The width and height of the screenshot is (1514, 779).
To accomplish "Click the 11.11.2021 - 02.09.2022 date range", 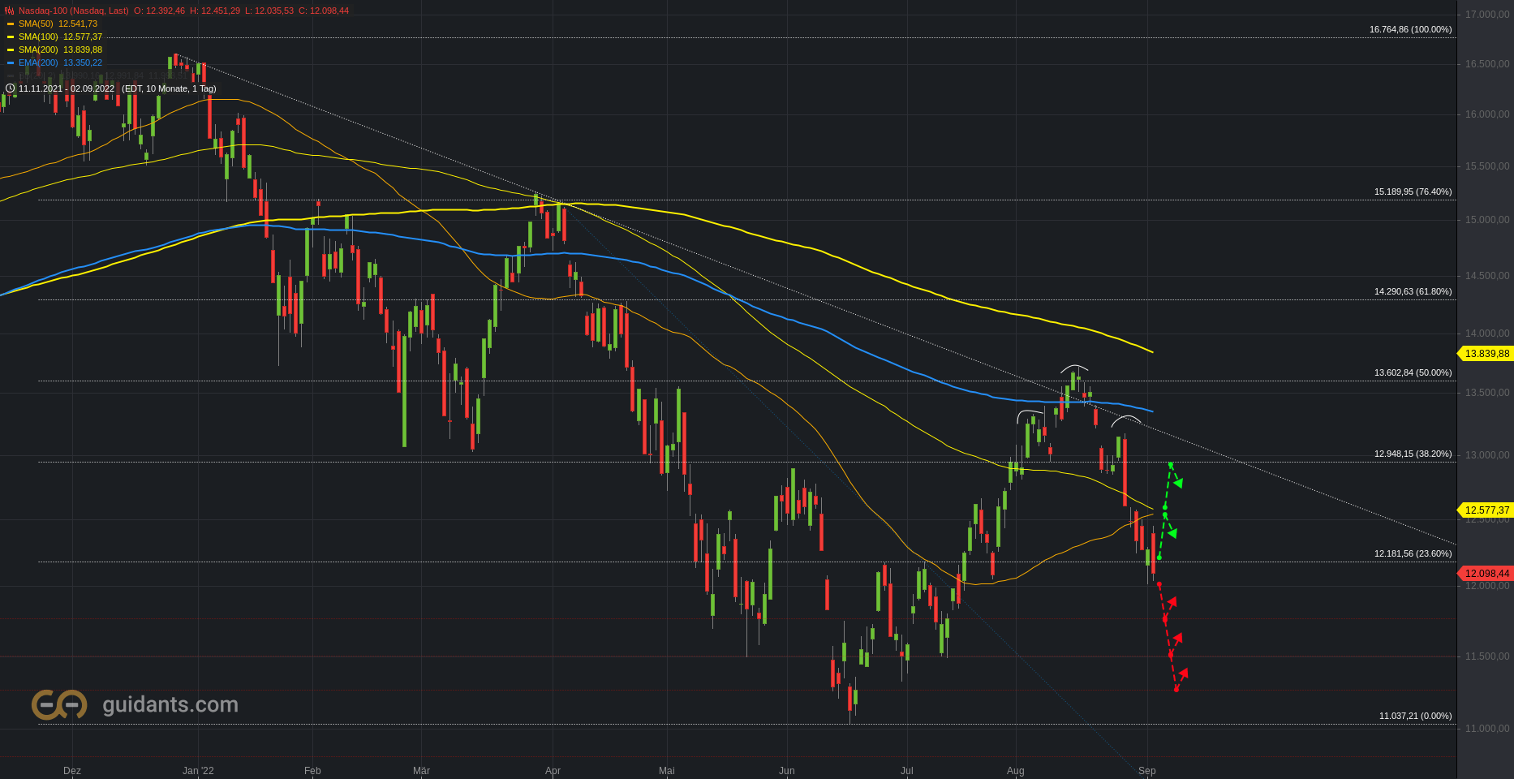I will (x=67, y=88).
